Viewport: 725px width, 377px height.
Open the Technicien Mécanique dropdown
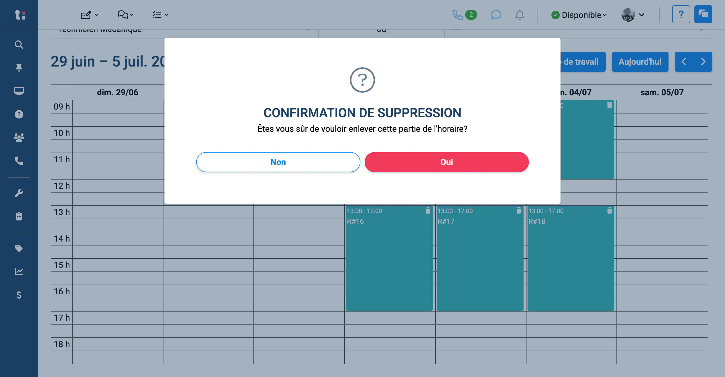pyautogui.click(x=184, y=31)
